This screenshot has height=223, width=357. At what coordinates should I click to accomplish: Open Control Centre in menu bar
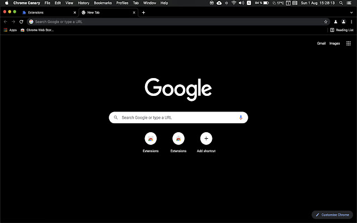349,3
